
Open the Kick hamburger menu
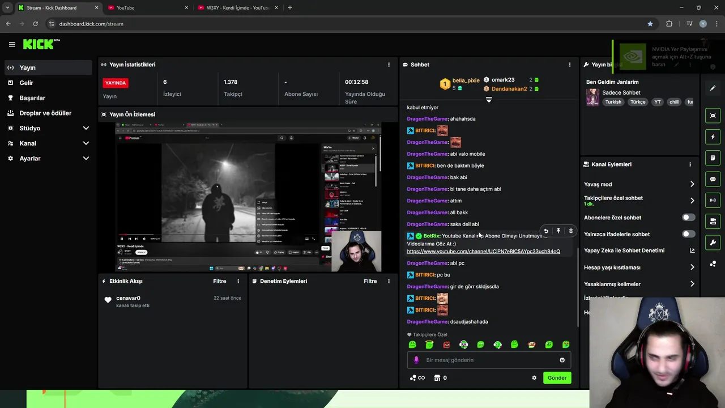coord(12,44)
